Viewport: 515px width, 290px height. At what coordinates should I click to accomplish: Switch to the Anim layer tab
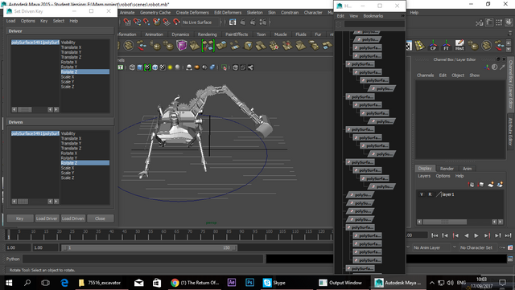tap(467, 169)
